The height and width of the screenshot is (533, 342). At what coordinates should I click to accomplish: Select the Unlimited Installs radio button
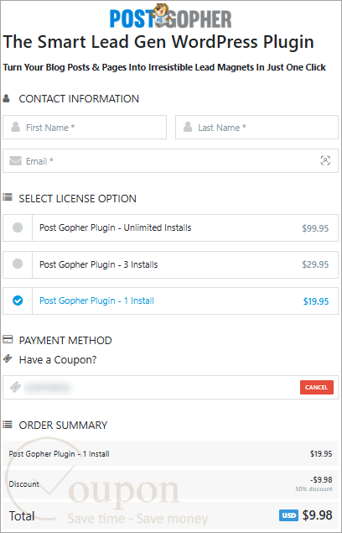18,227
